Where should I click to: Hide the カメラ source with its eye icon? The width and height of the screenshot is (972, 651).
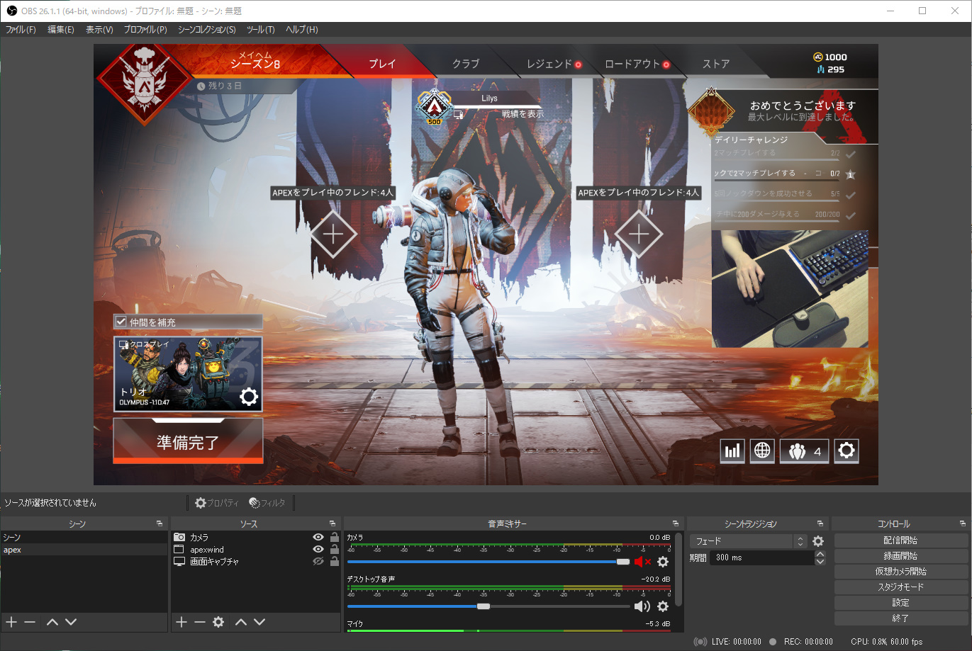click(x=318, y=538)
